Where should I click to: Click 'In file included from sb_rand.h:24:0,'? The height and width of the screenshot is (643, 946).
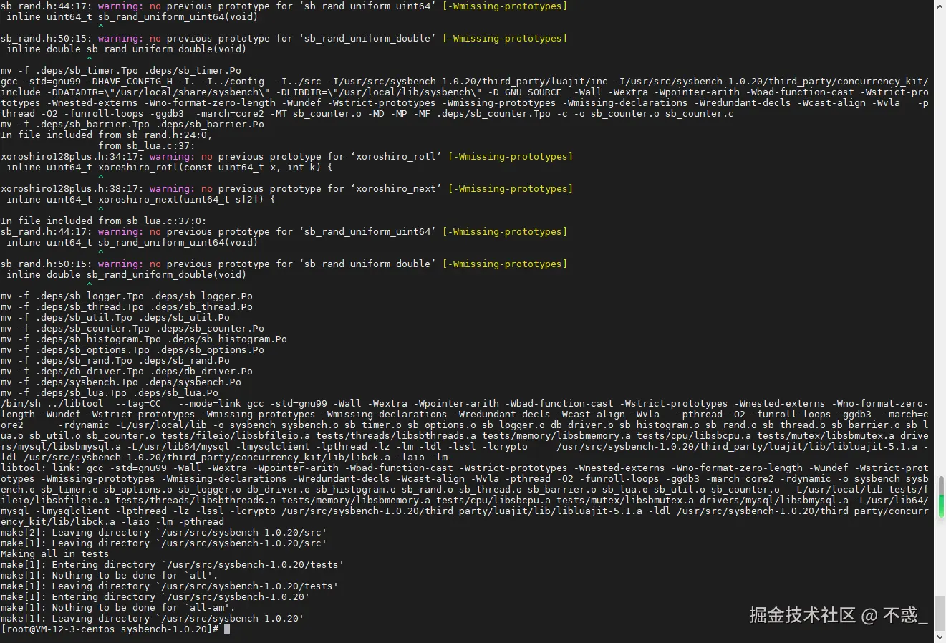[107, 135]
